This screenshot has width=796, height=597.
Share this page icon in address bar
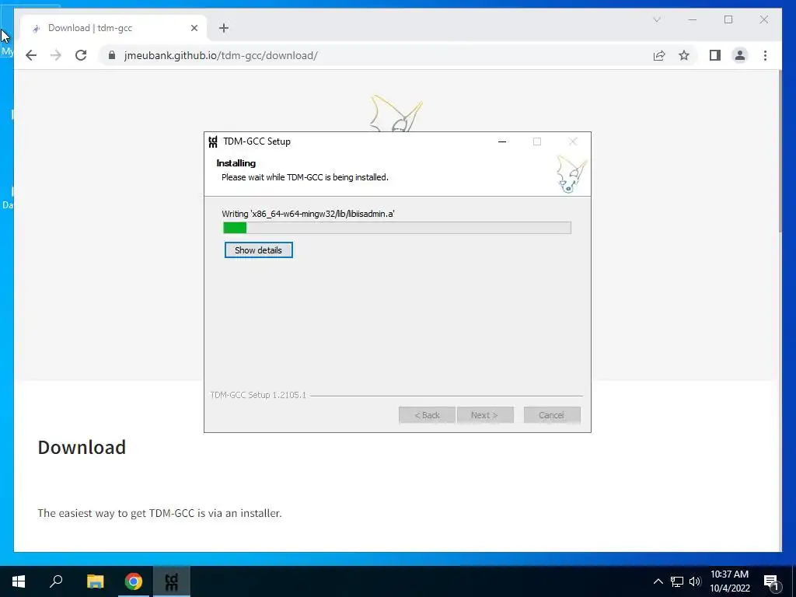point(659,55)
